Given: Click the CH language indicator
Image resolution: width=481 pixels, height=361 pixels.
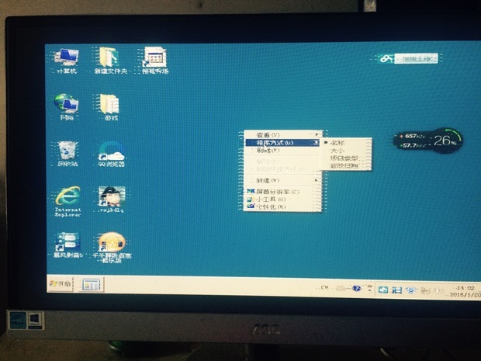Looking at the screenshot, I should 324,287.
